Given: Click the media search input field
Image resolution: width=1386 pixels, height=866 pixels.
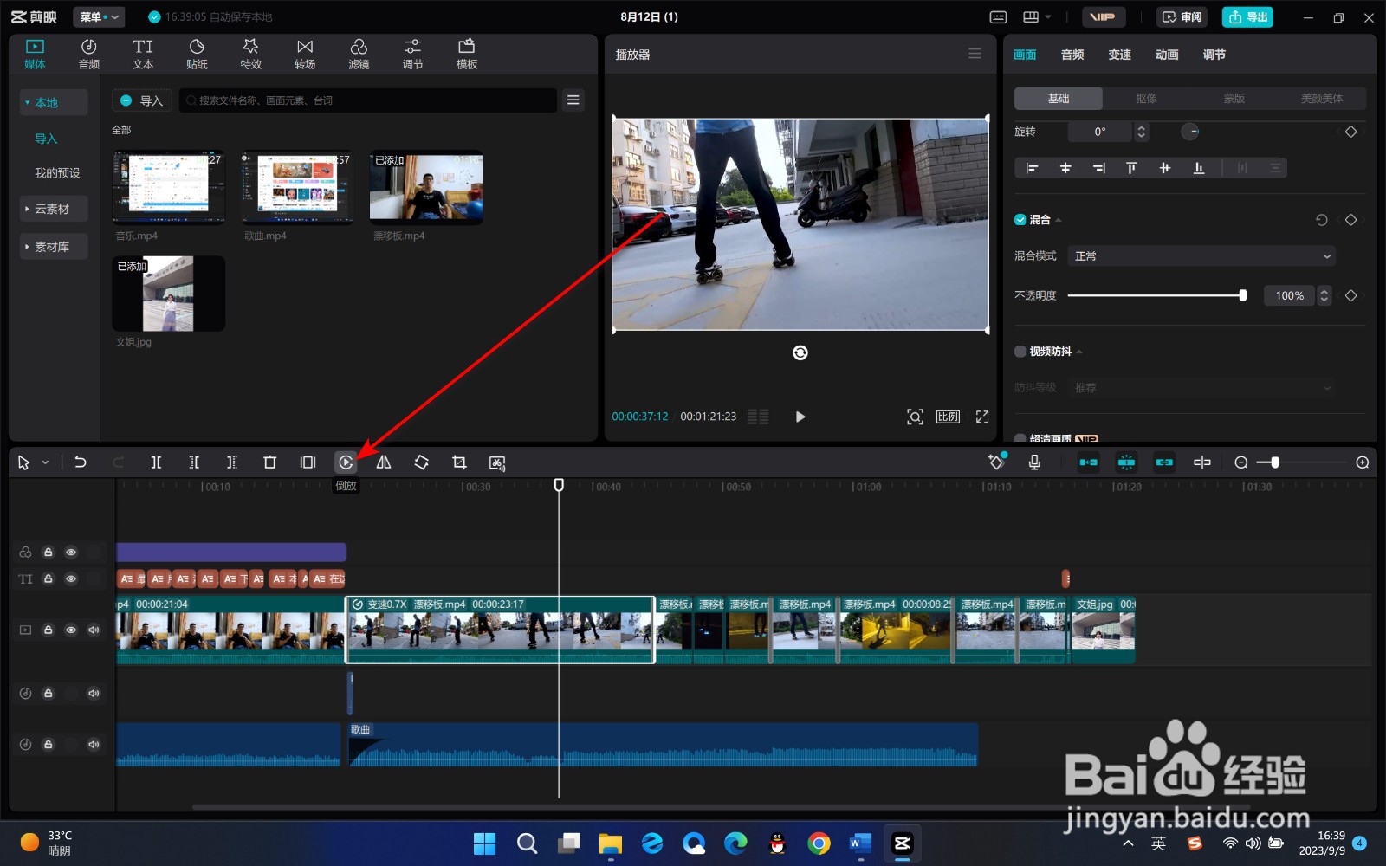Looking at the screenshot, I should pos(368,100).
